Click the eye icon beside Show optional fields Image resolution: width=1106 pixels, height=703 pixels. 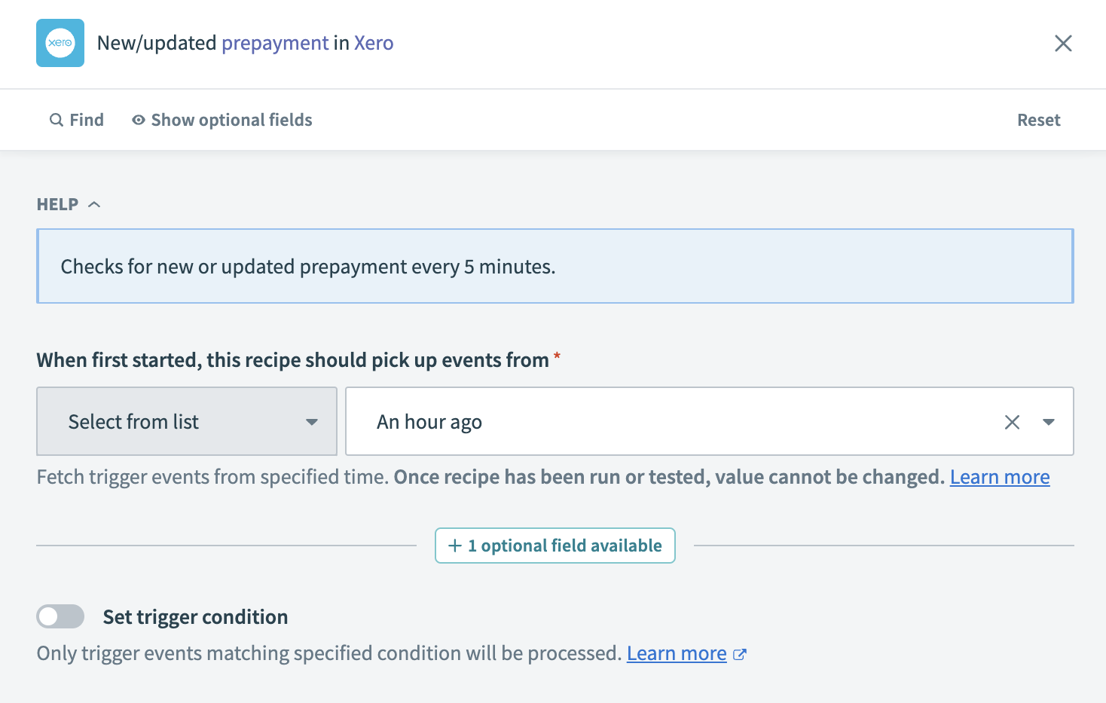click(138, 119)
